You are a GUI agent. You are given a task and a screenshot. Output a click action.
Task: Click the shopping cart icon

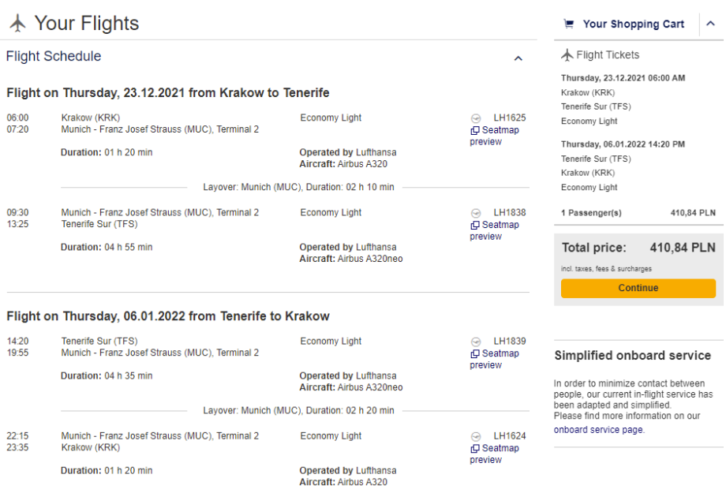pyautogui.click(x=568, y=24)
